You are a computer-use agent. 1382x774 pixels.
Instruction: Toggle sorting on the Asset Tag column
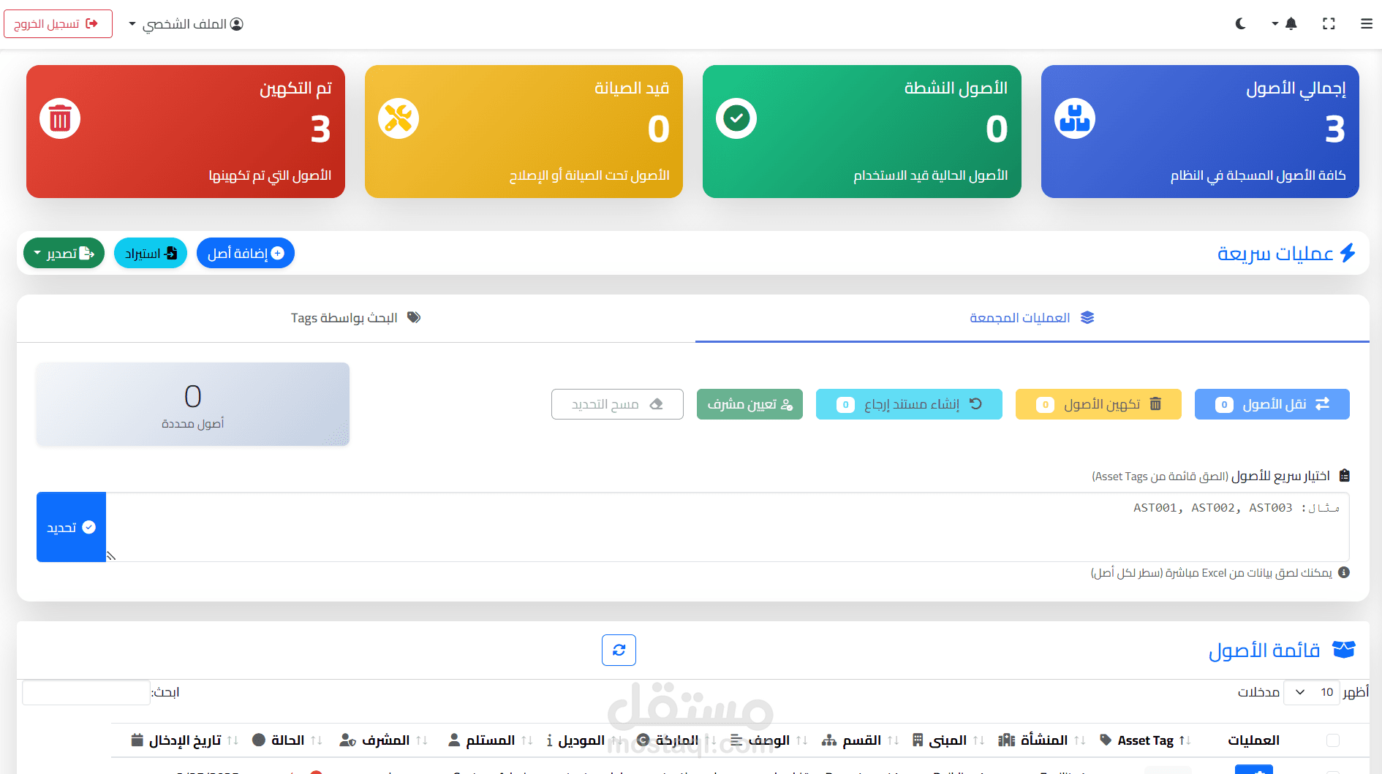[1145, 740]
